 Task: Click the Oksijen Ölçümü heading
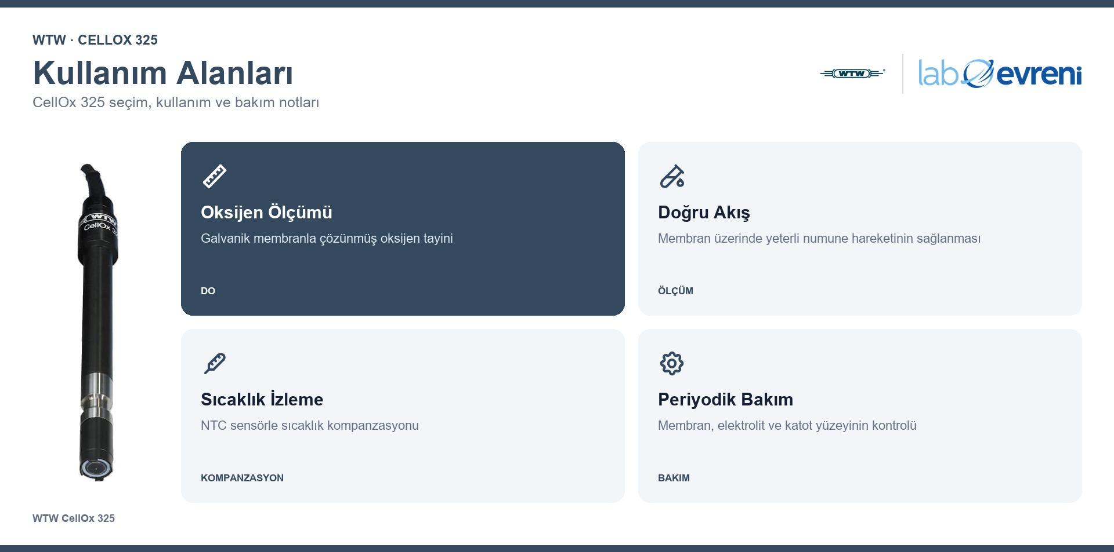(266, 213)
